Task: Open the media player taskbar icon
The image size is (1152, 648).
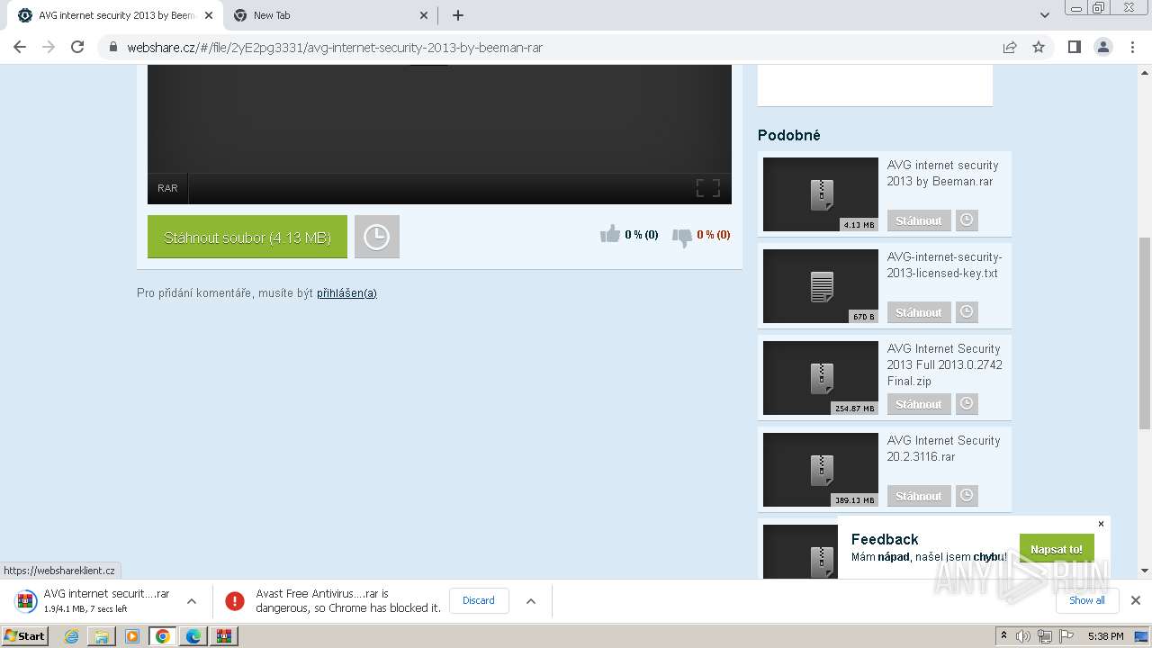Action: tap(132, 636)
